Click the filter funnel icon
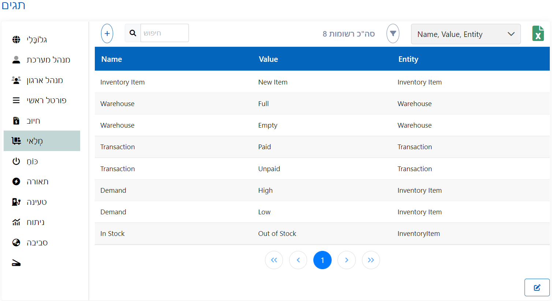552x301 pixels. coord(393,34)
